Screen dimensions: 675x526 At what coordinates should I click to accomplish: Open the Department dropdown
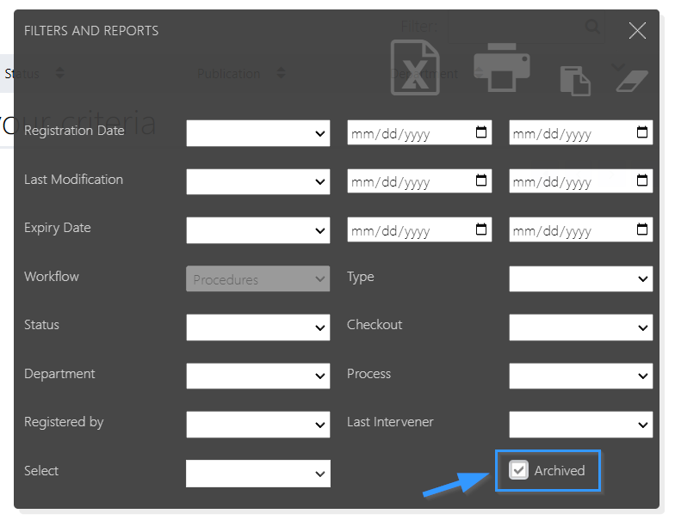pos(258,376)
